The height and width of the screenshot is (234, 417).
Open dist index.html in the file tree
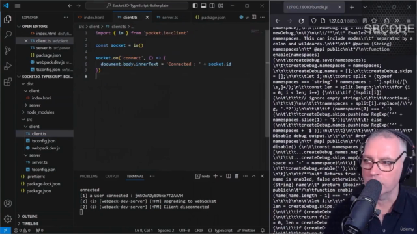coord(42,98)
